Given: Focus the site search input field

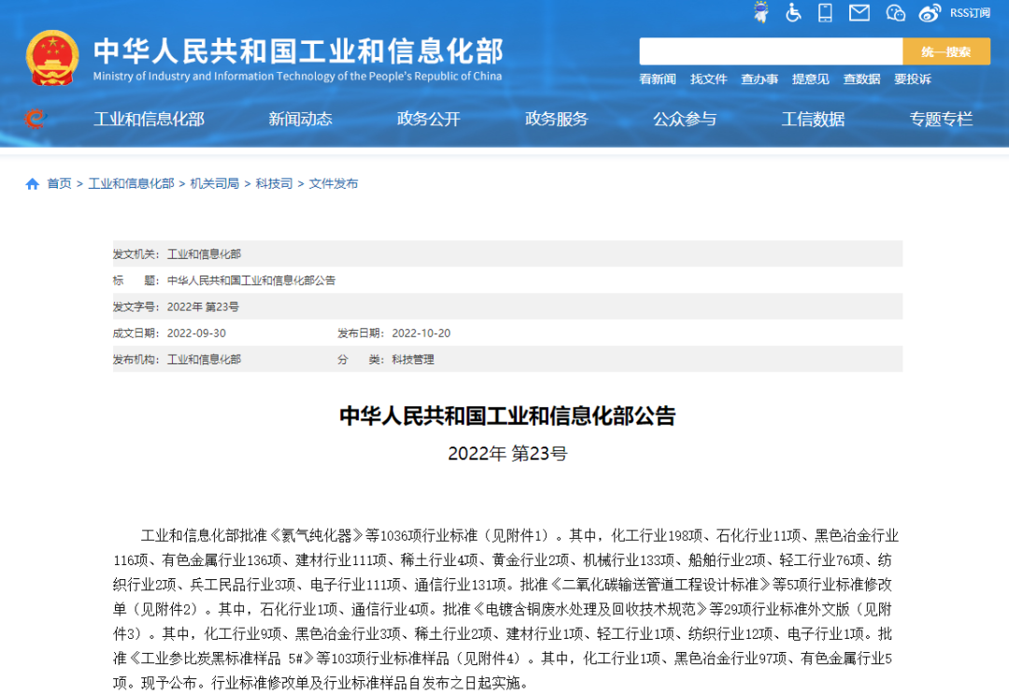Looking at the screenshot, I should (771, 51).
